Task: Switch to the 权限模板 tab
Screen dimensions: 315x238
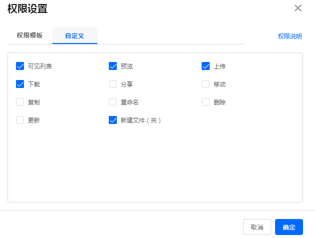Action: pos(29,35)
